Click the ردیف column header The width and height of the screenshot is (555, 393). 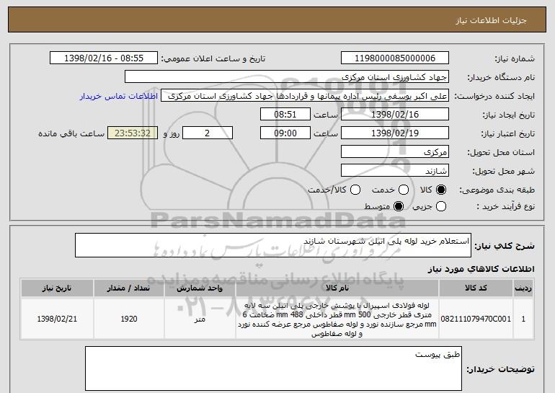coord(523,288)
